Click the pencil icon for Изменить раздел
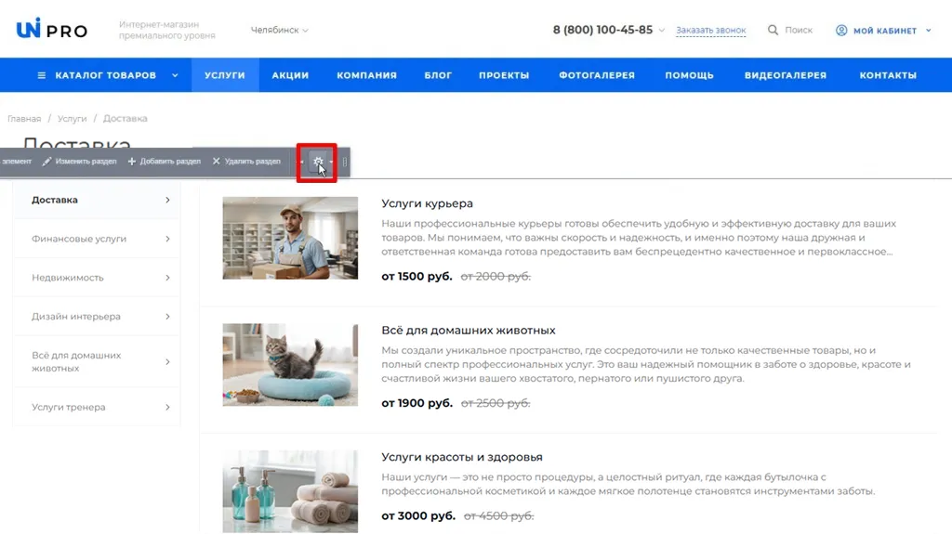This screenshot has width=952, height=534. pos(46,162)
